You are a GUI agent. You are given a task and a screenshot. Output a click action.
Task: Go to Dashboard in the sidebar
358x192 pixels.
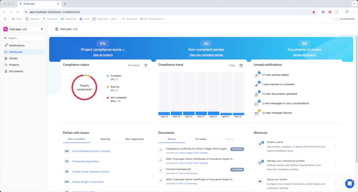23,52
